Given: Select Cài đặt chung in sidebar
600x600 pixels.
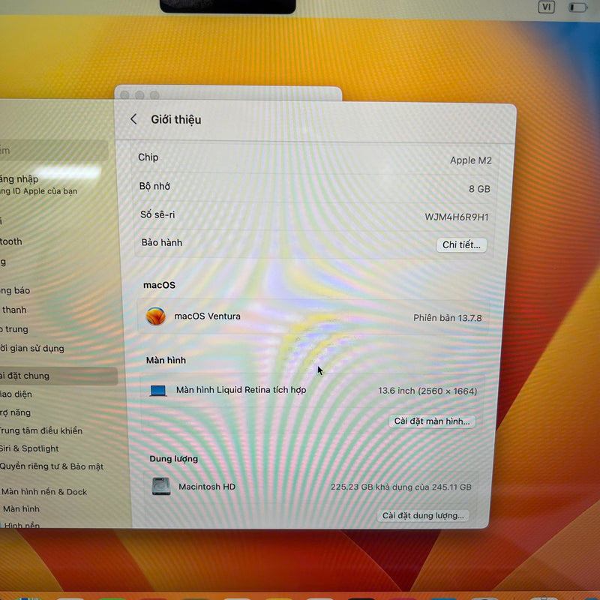Looking at the screenshot, I should pyautogui.click(x=30, y=376).
